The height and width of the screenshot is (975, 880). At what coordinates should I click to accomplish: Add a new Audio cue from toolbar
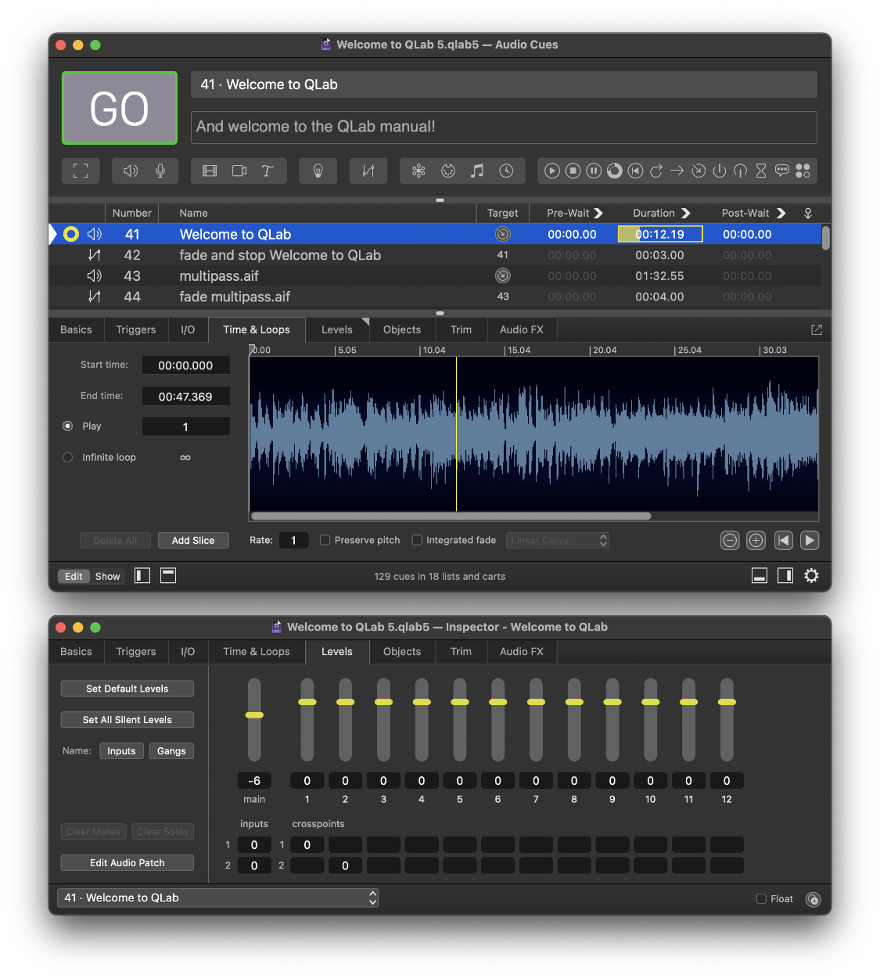131,171
